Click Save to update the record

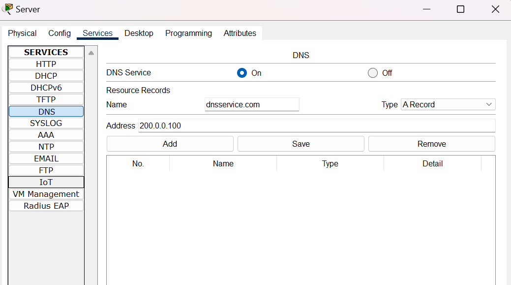point(301,144)
